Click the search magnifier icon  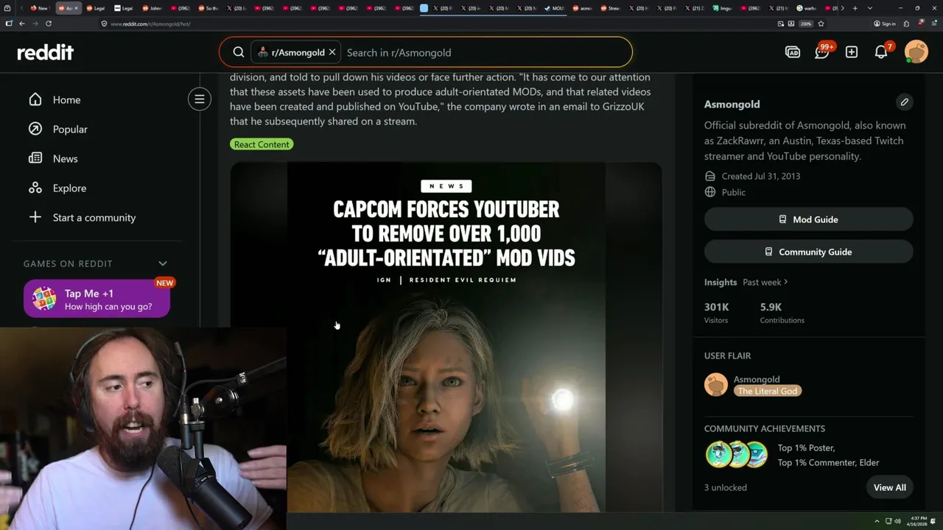[239, 52]
